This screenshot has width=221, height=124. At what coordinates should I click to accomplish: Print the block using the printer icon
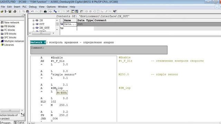point(15,11)
